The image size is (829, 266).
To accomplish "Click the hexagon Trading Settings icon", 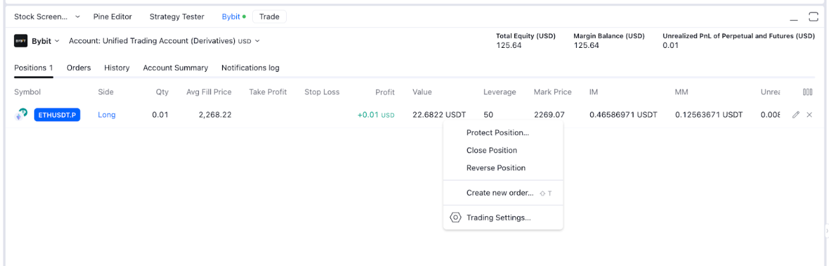I will point(455,217).
